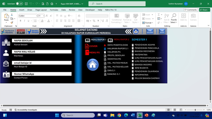212x119 pixels.
Task: Increase font size icon
Action: click(47, 16)
